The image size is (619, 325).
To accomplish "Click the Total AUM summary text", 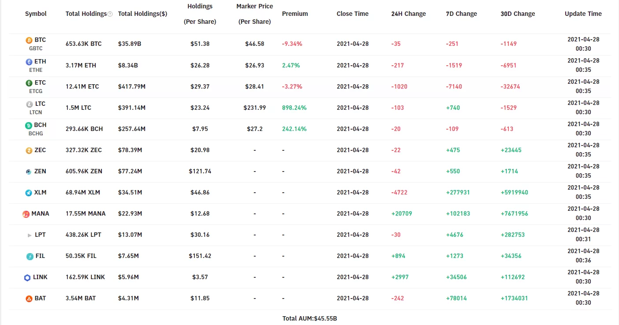I will (309, 318).
